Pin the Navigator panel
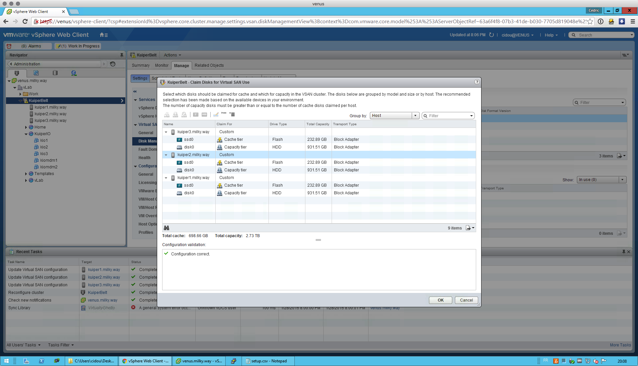This screenshot has width=638, height=366. (122, 55)
